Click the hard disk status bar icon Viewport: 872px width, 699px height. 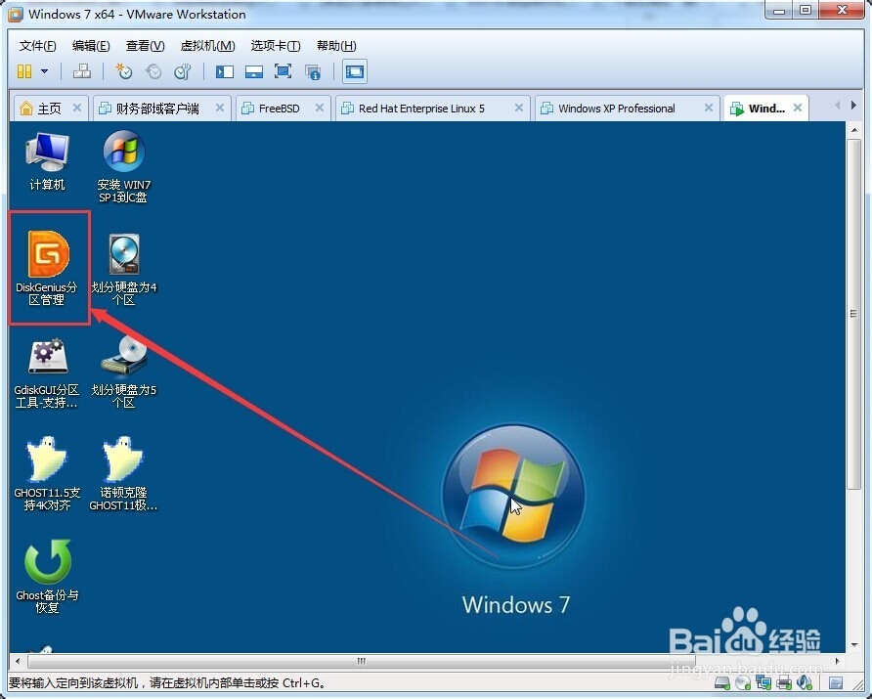tap(722, 681)
